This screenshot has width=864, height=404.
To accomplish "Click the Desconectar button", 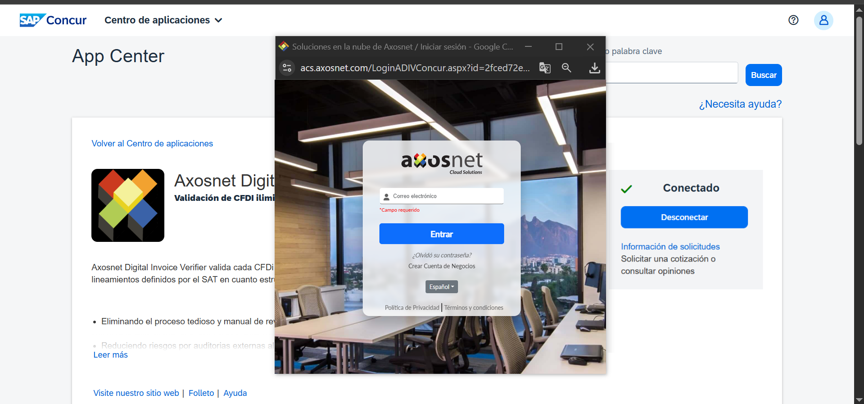I will tap(684, 218).
